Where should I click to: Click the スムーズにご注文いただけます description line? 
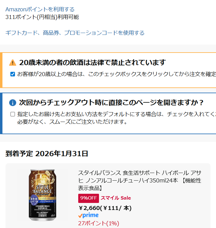(x=72, y=122)
